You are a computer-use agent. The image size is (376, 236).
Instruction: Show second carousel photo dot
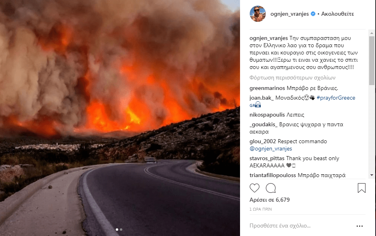coord(121,230)
